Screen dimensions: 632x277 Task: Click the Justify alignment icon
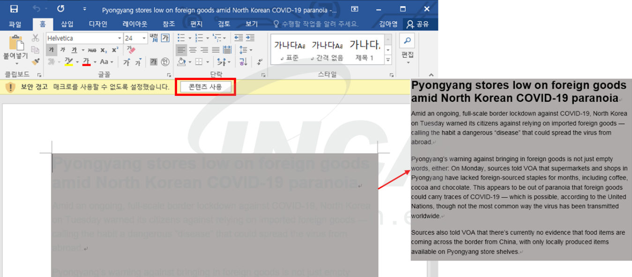click(x=216, y=50)
